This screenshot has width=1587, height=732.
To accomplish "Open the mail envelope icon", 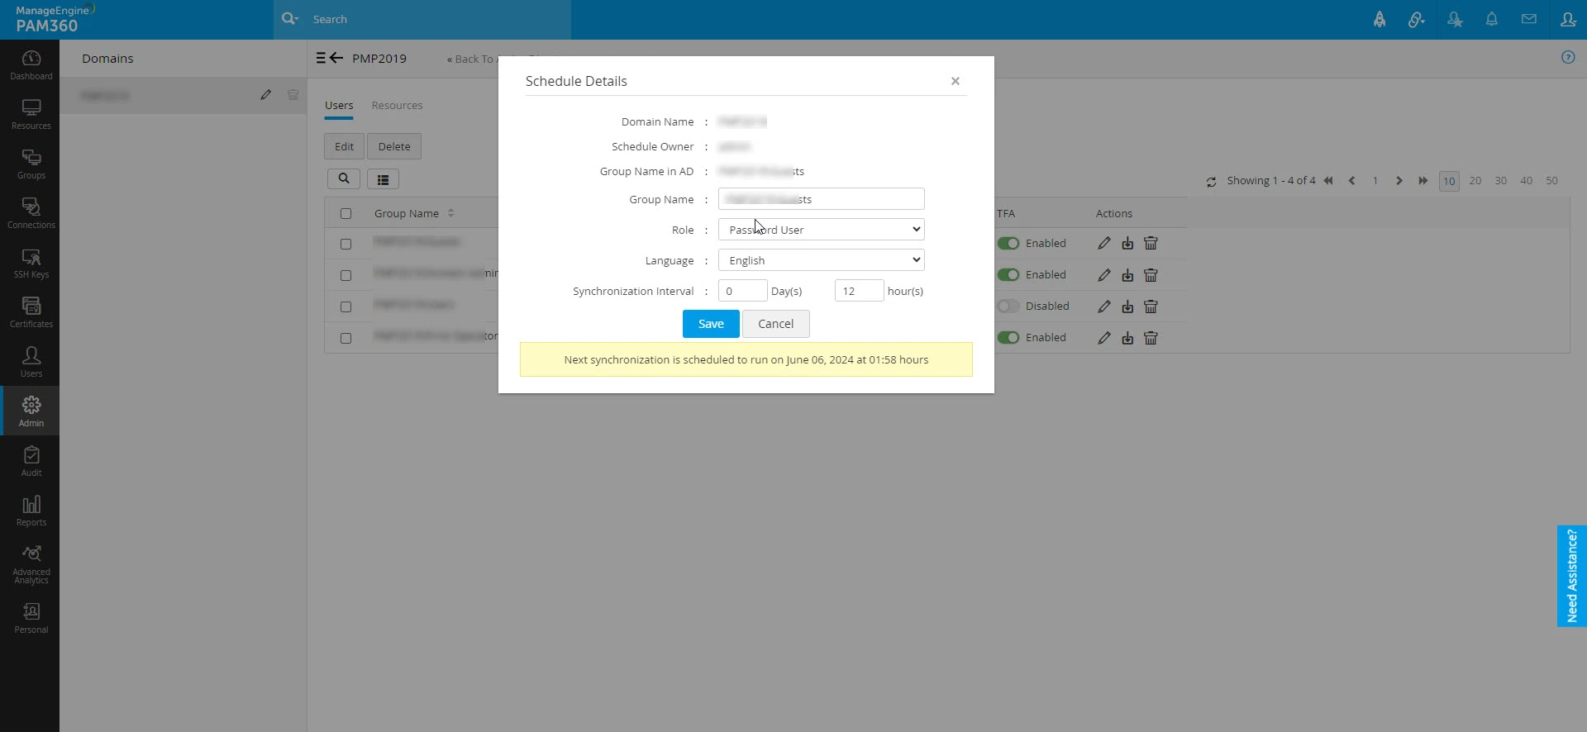I will (1529, 19).
